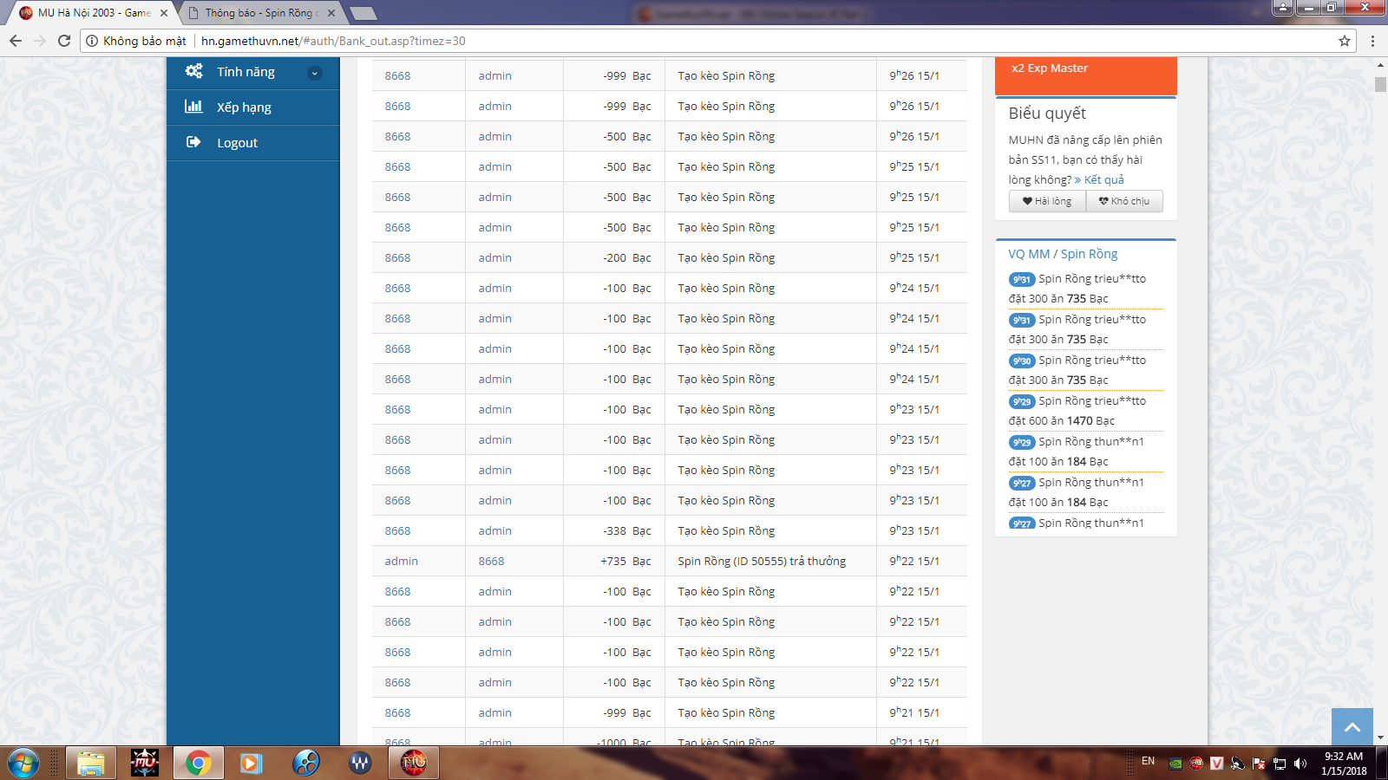
Task: Close the MU Hà Nội 2003 tab
Action: click(164, 13)
